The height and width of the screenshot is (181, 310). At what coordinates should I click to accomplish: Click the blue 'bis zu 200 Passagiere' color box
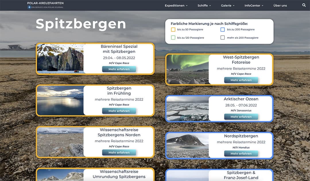click(x=223, y=30)
